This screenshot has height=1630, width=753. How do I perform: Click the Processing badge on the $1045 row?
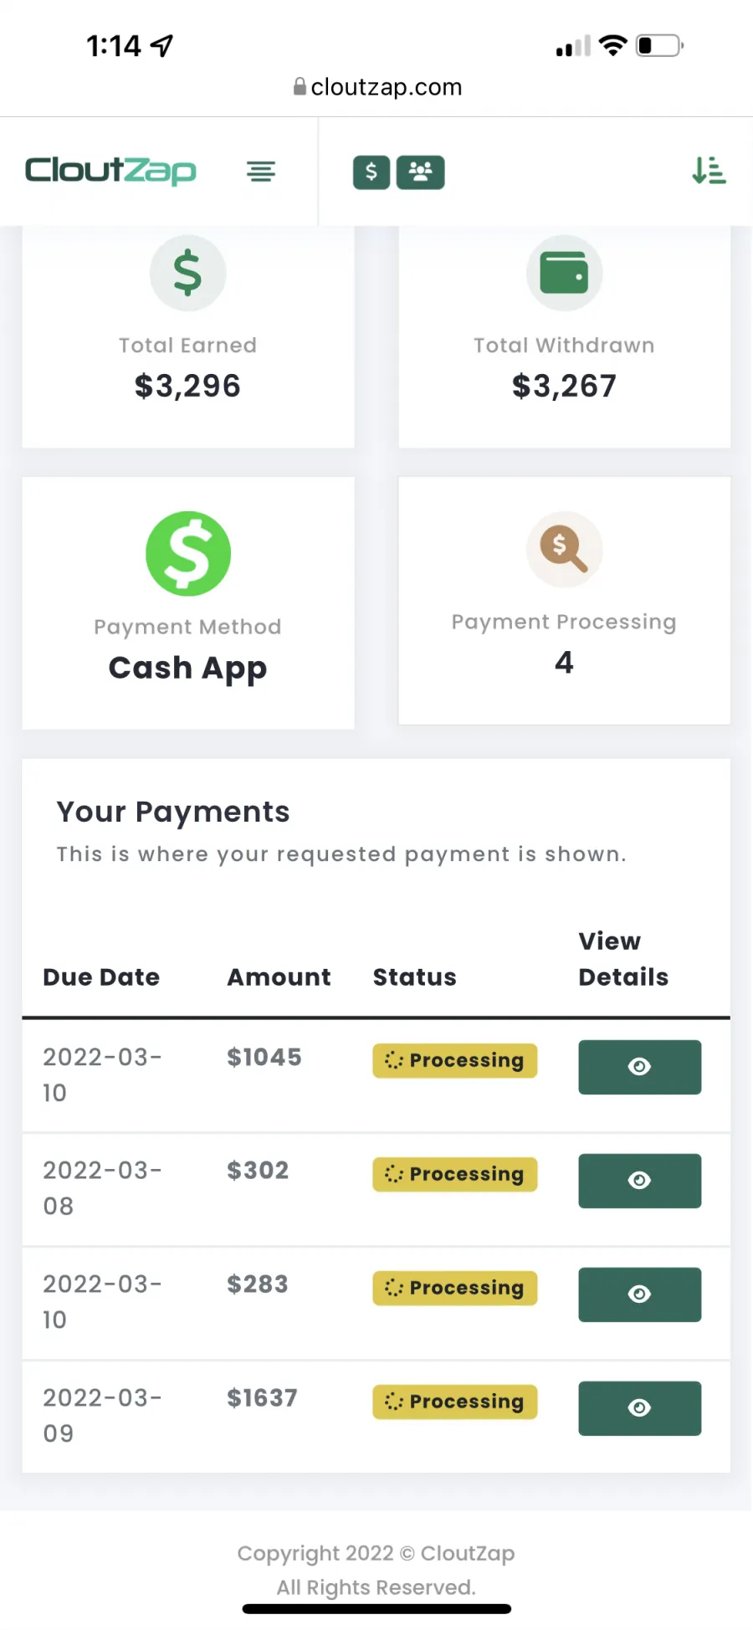[x=455, y=1060]
